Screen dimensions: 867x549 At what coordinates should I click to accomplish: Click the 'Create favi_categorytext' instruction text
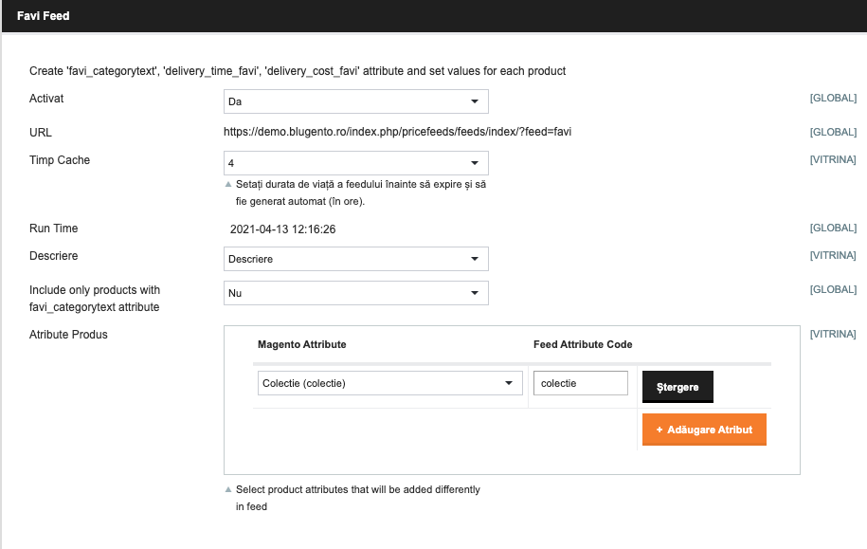point(298,71)
